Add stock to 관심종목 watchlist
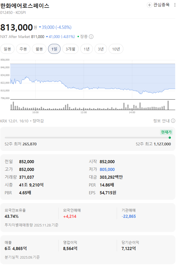Image resolution: width=177 pixels, height=265 pixels. (158, 5)
